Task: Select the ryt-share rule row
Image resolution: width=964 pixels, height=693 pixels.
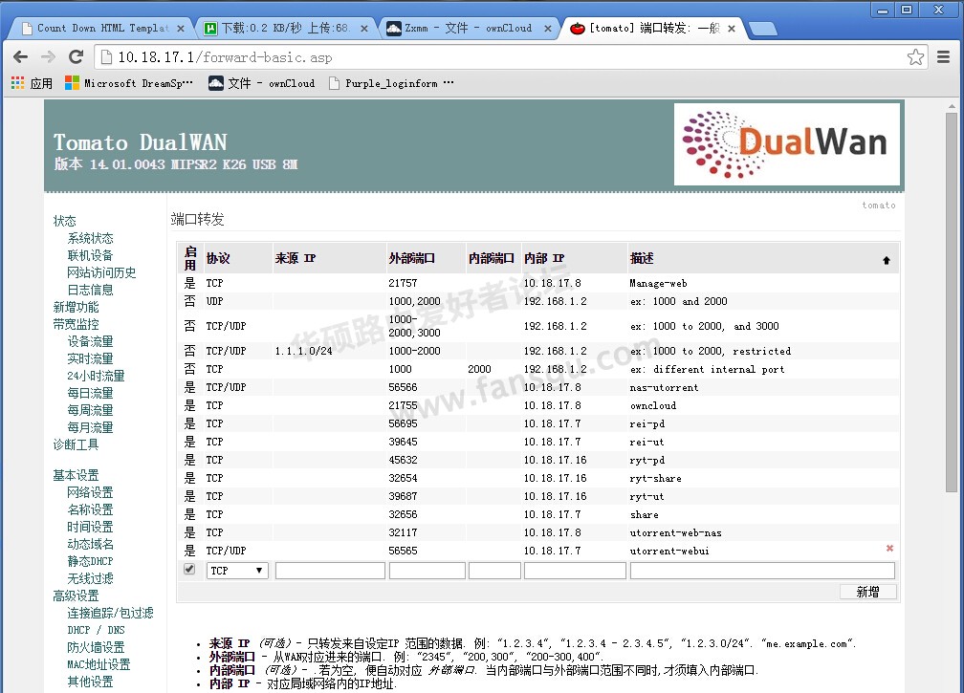Action: pyautogui.click(x=537, y=478)
